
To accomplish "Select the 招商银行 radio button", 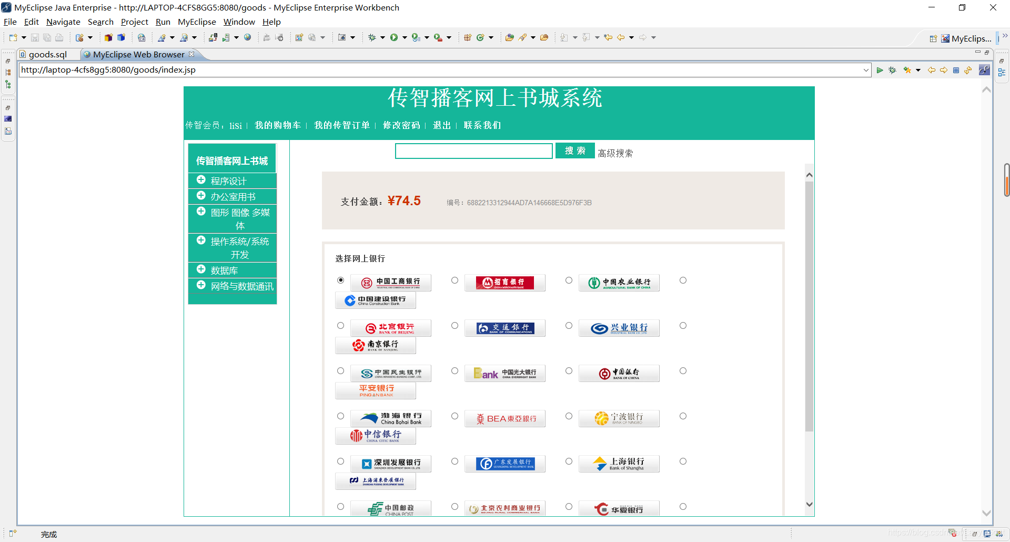I will [x=454, y=280].
